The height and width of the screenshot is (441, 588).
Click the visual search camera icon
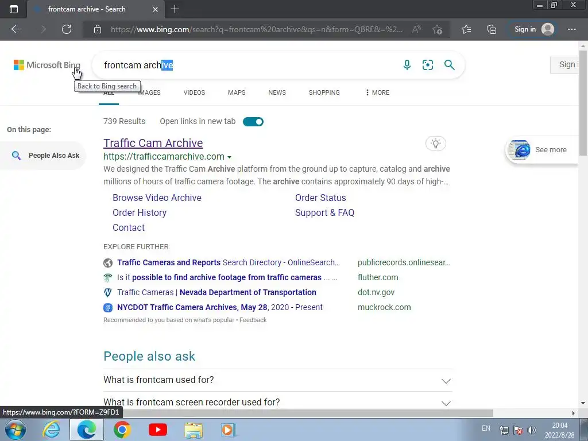pyautogui.click(x=427, y=65)
